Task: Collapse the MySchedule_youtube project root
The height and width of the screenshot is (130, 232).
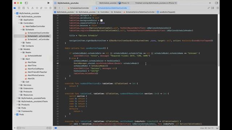Action: (15, 13)
